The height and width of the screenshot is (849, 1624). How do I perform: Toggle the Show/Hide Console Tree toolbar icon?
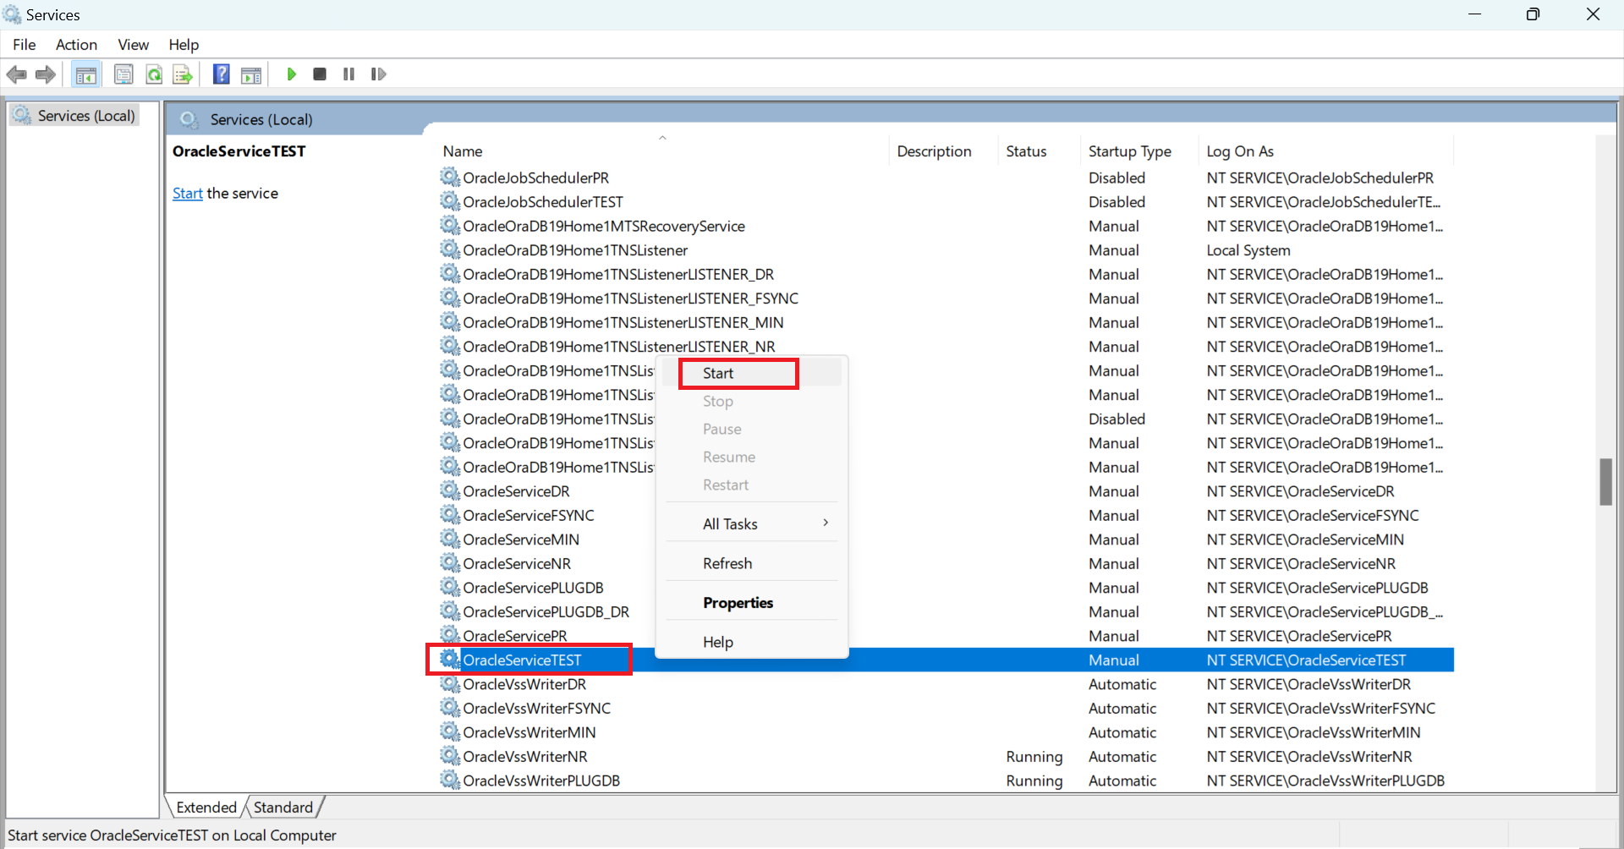(85, 74)
